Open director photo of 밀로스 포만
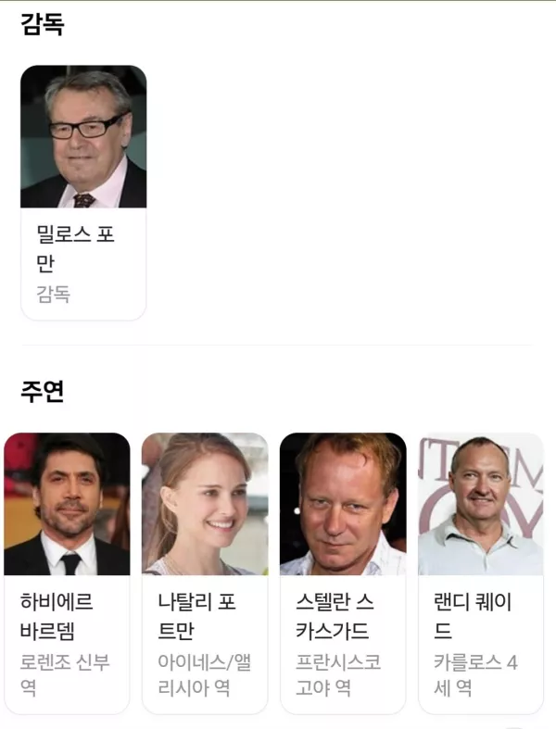Viewport: 556px width, 729px height. tap(83, 136)
